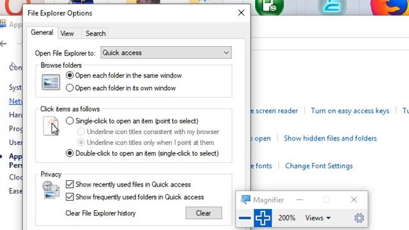Toggle Show frequently used folders in Quick access

point(135,197)
